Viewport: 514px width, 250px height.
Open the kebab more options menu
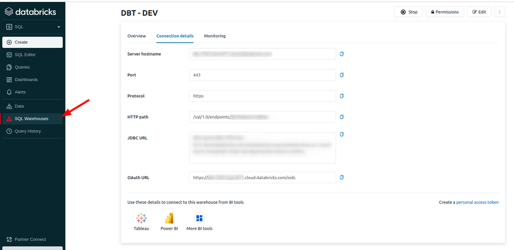[x=499, y=12]
